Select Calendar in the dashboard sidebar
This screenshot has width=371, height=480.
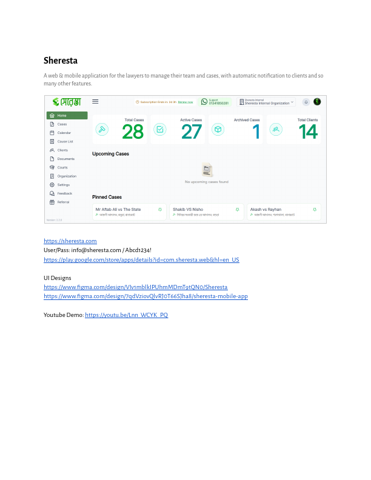tap(67, 133)
